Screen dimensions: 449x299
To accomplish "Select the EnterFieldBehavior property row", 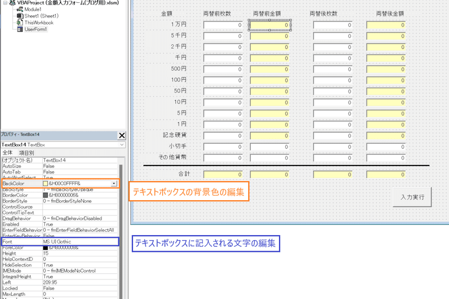I will [x=60, y=230].
